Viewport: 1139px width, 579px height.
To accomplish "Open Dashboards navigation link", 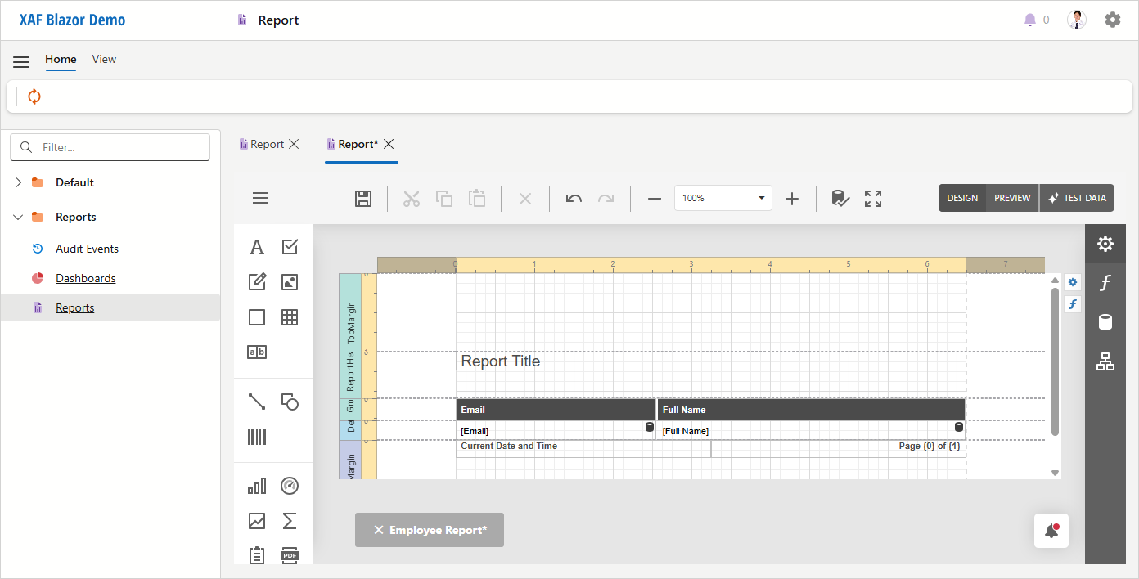I will [85, 278].
